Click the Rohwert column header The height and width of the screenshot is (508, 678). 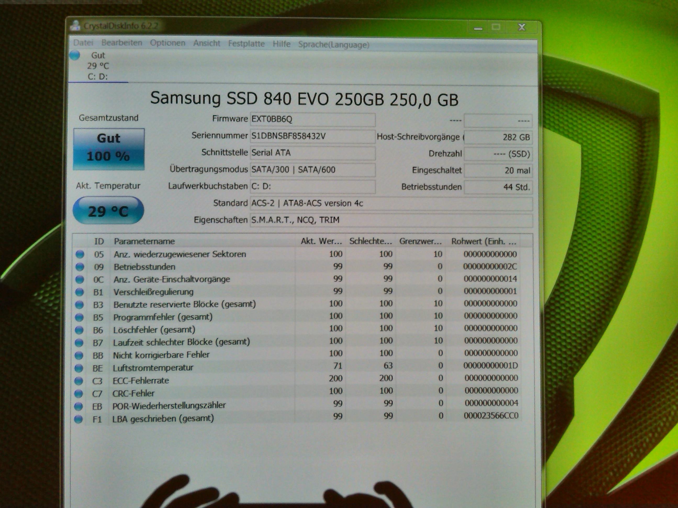483,242
